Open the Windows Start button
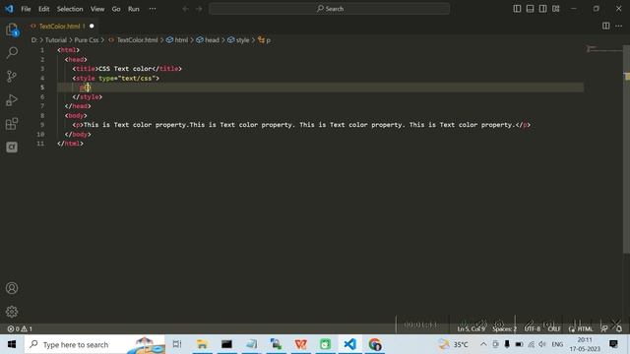The width and height of the screenshot is (630, 354). (x=12, y=344)
